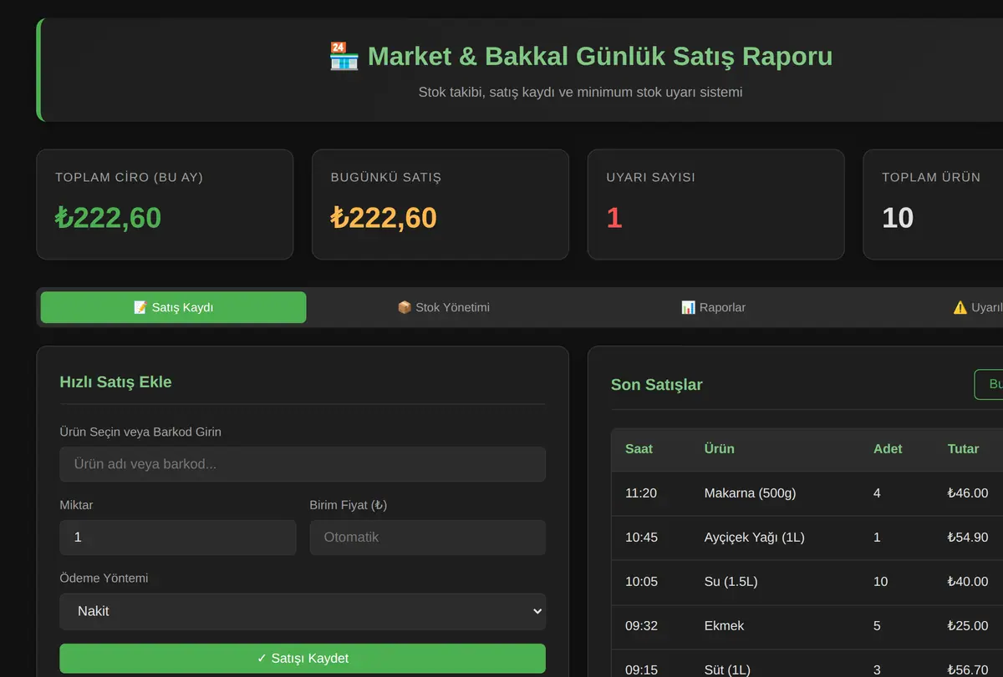Select the Ayçiçek Yağı (1L) row
The image size is (1003, 677).
[x=807, y=538]
